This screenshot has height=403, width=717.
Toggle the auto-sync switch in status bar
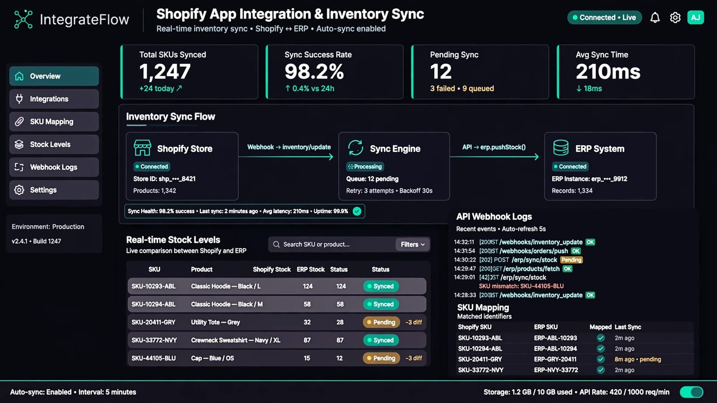coord(691,392)
